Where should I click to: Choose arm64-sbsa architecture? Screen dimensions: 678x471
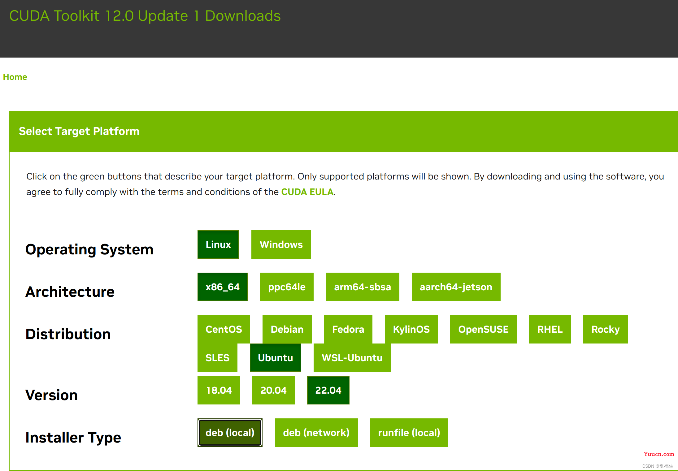point(363,287)
